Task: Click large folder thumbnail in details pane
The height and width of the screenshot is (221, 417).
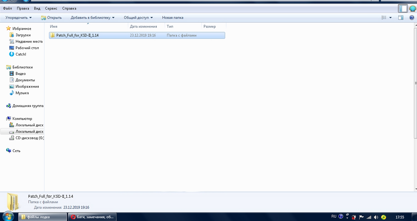Action: tap(13, 202)
